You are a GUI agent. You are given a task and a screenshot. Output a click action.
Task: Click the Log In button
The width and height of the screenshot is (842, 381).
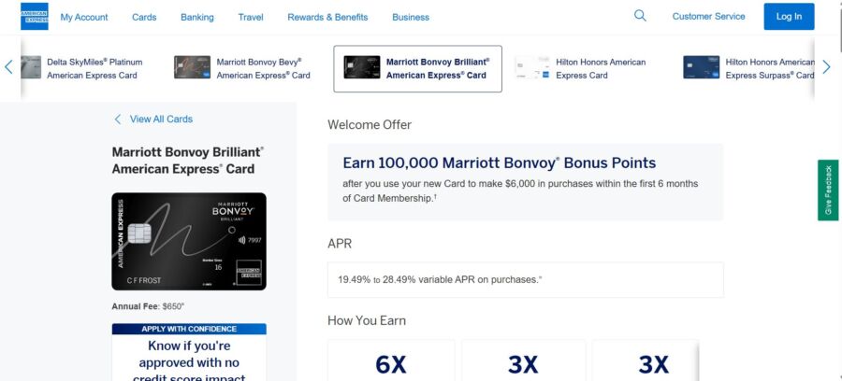tap(789, 17)
